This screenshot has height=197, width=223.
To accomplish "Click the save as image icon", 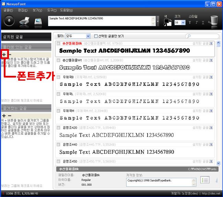I will click(38, 22).
